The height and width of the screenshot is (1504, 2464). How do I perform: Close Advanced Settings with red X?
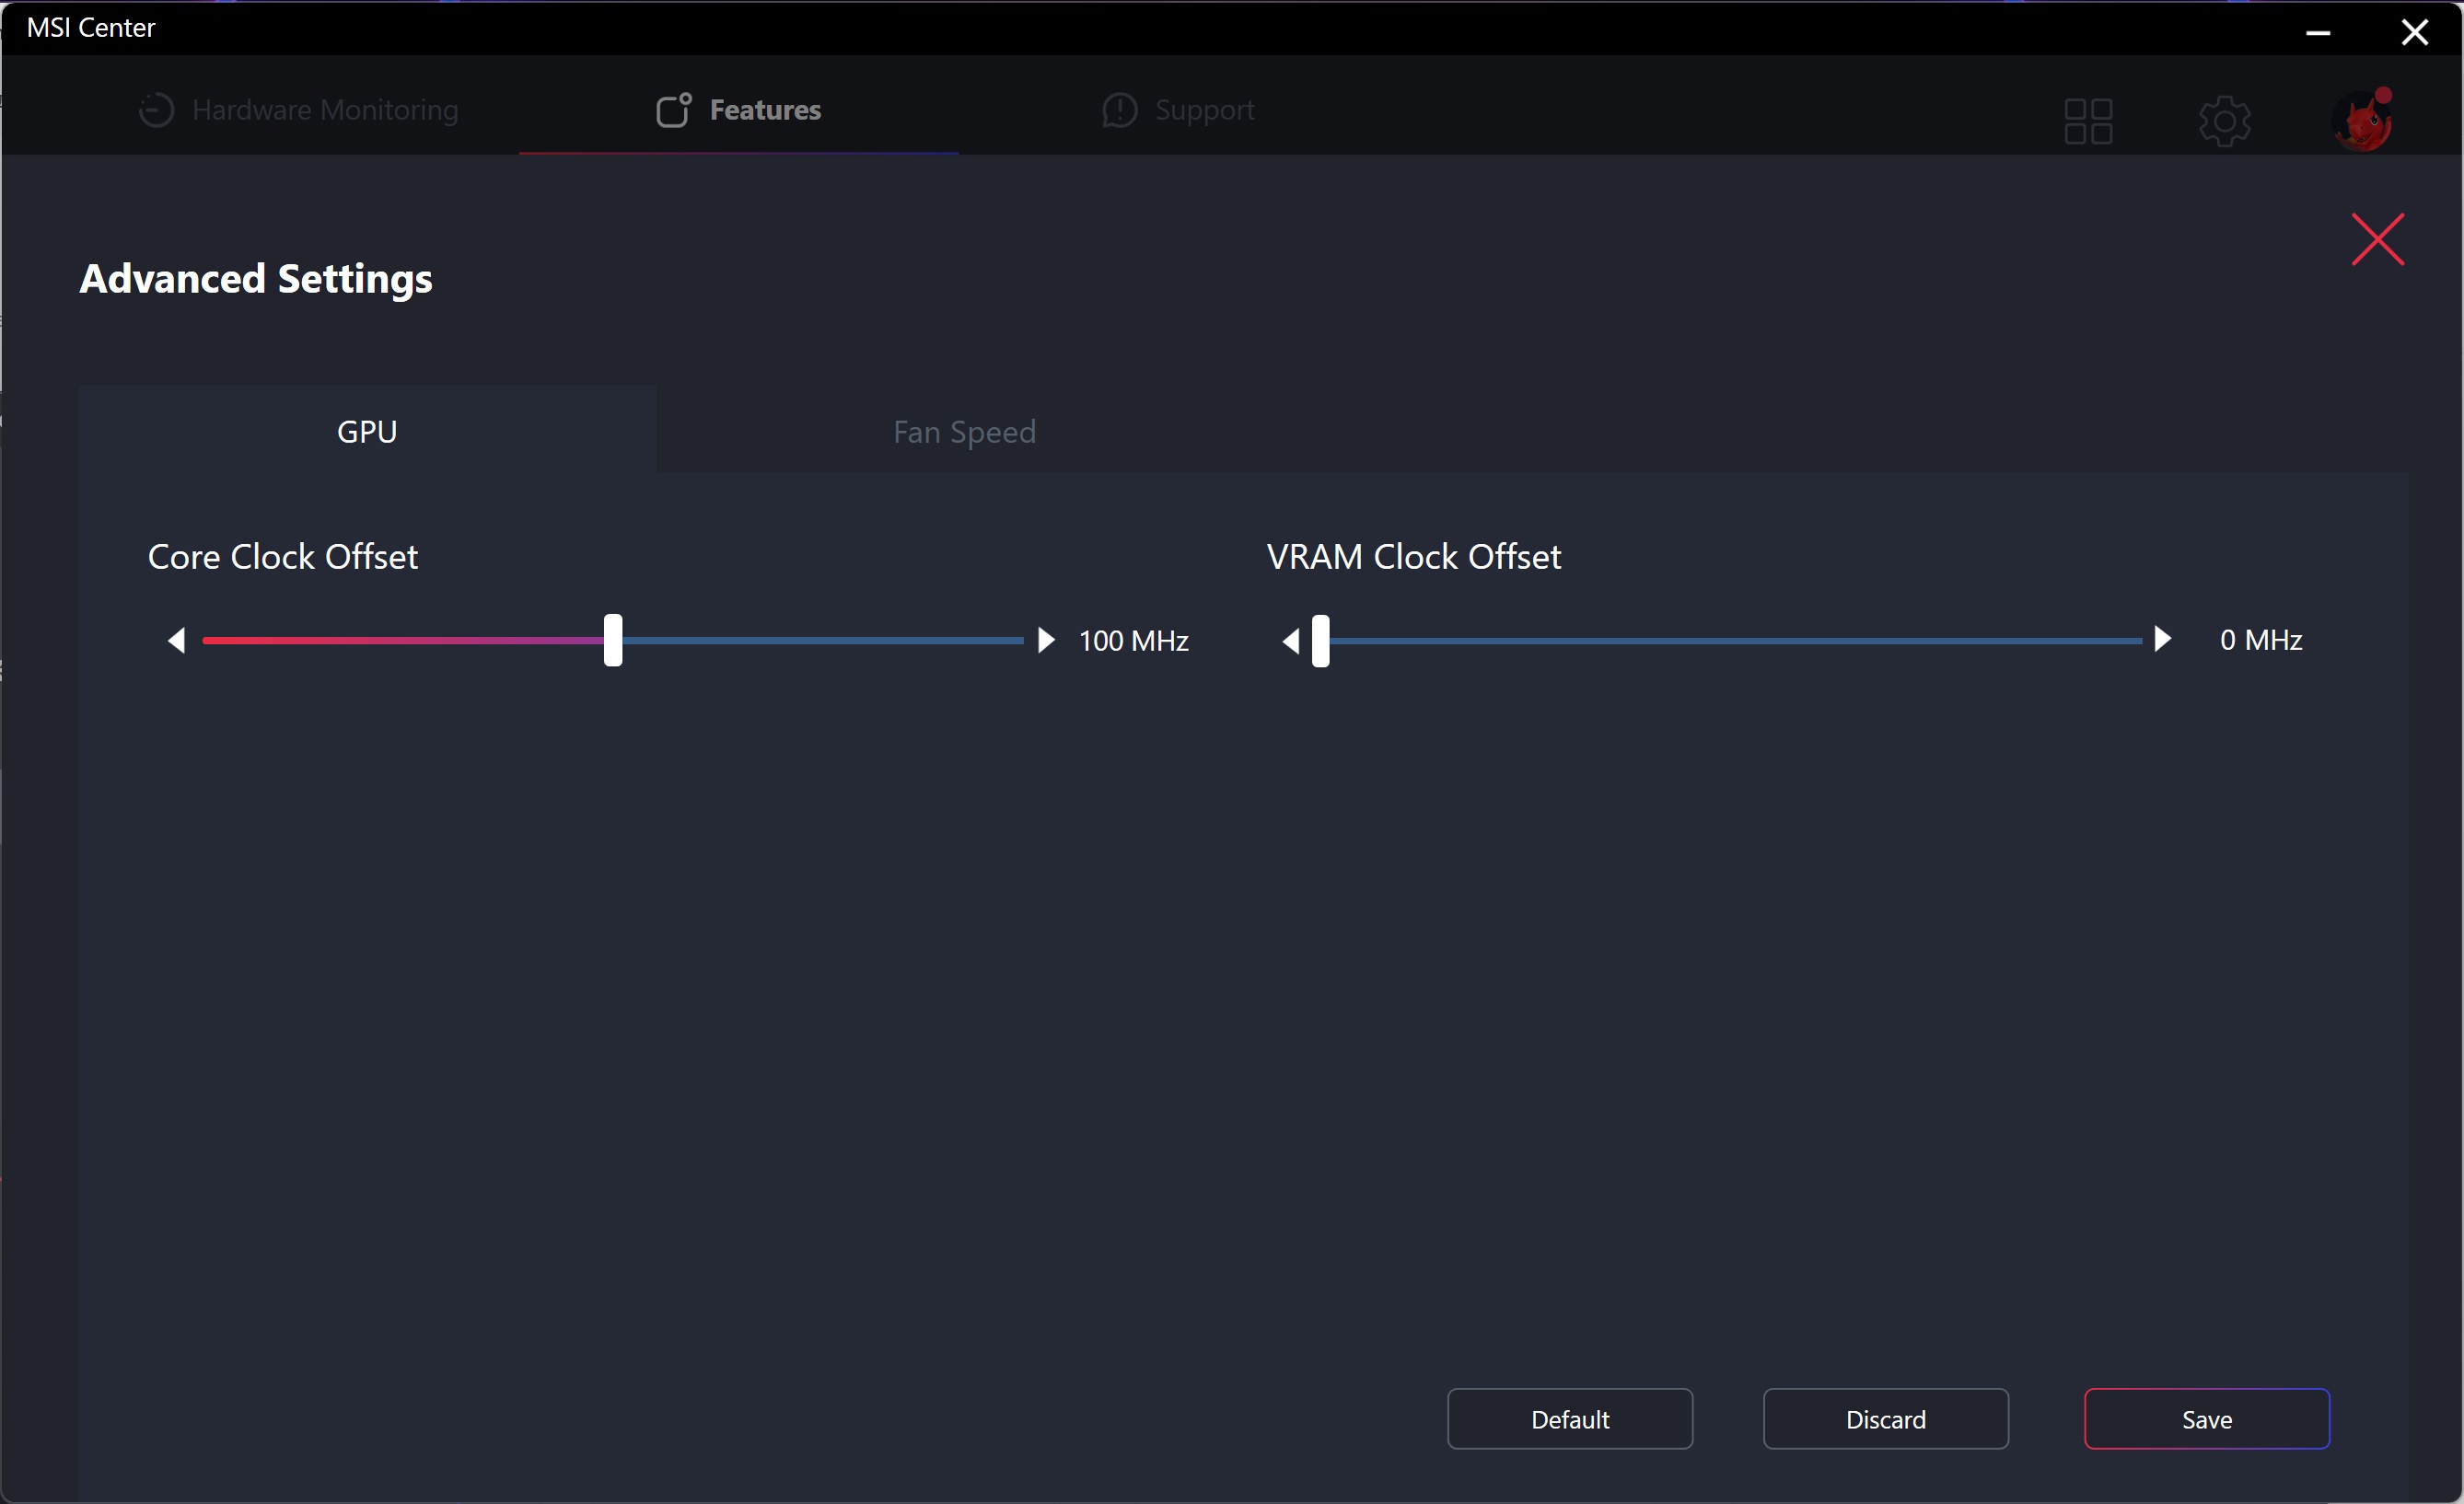click(x=2377, y=240)
